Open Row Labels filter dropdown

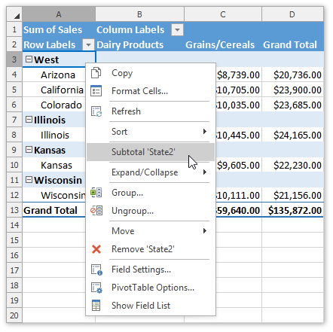(x=88, y=45)
